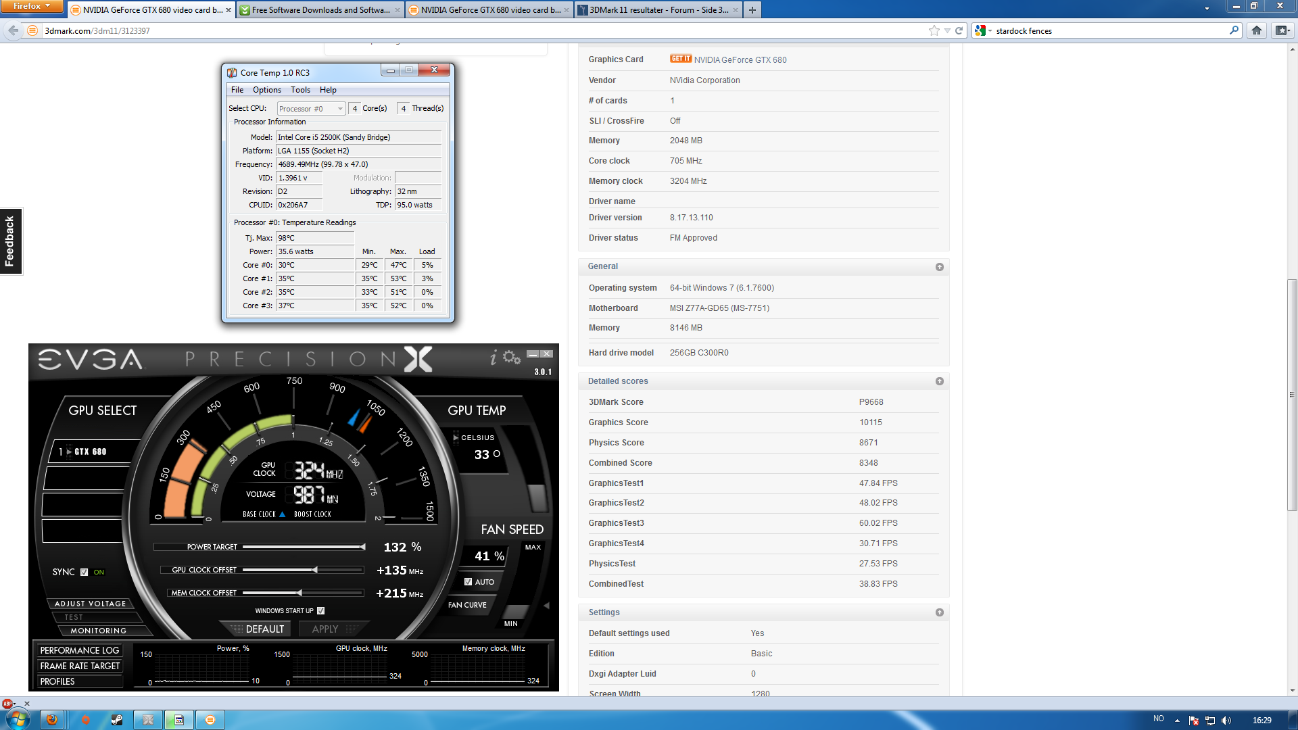Screen dimensions: 1298x730
Task: Launch Origin from taskbar
Action: tap(86, 720)
